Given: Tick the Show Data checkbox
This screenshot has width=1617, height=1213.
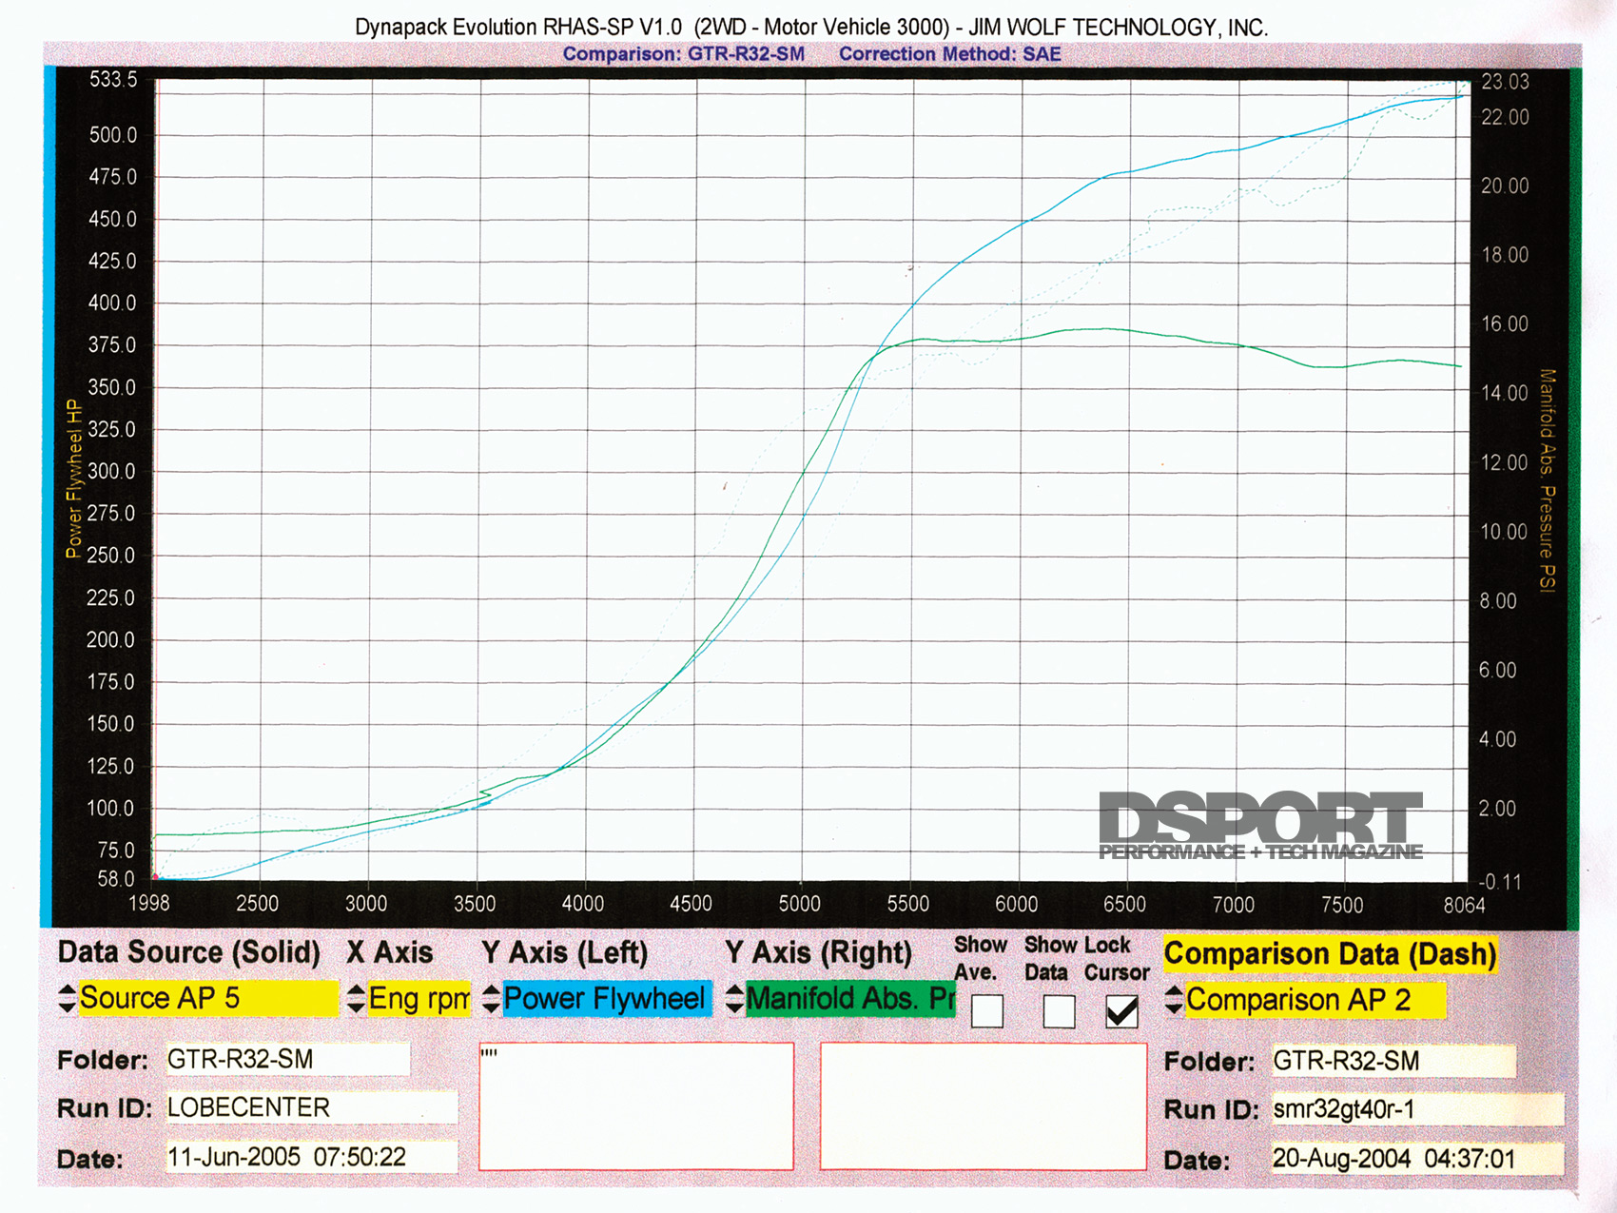Looking at the screenshot, I should click(1059, 1011).
